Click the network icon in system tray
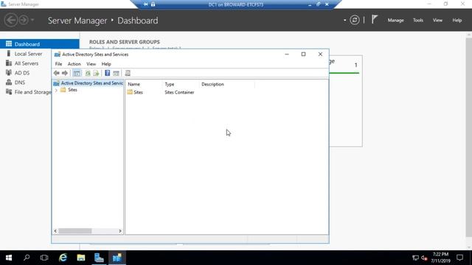This screenshot has width=472, height=265. [x=415, y=258]
